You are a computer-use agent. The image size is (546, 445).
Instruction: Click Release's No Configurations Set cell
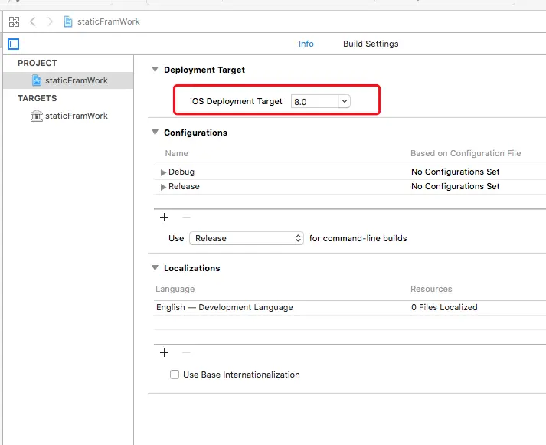click(x=456, y=186)
